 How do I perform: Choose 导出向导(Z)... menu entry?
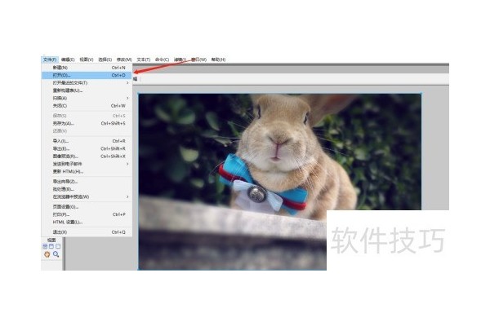(x=87, y=182)
